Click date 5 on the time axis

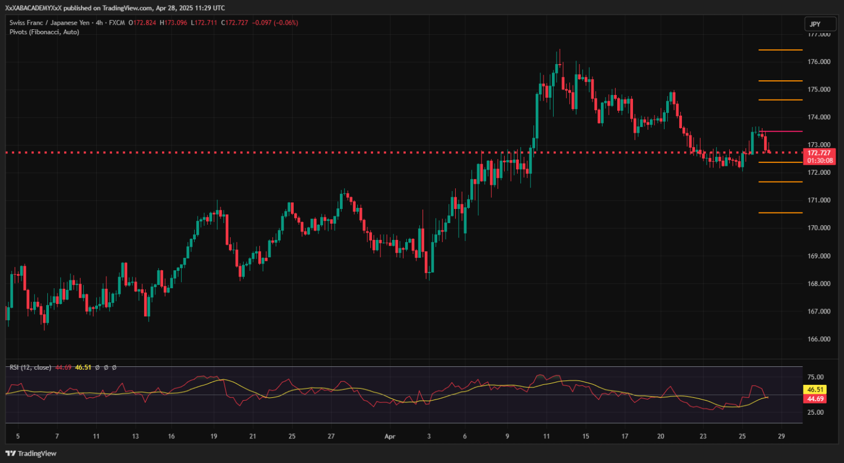pos(18,437)
